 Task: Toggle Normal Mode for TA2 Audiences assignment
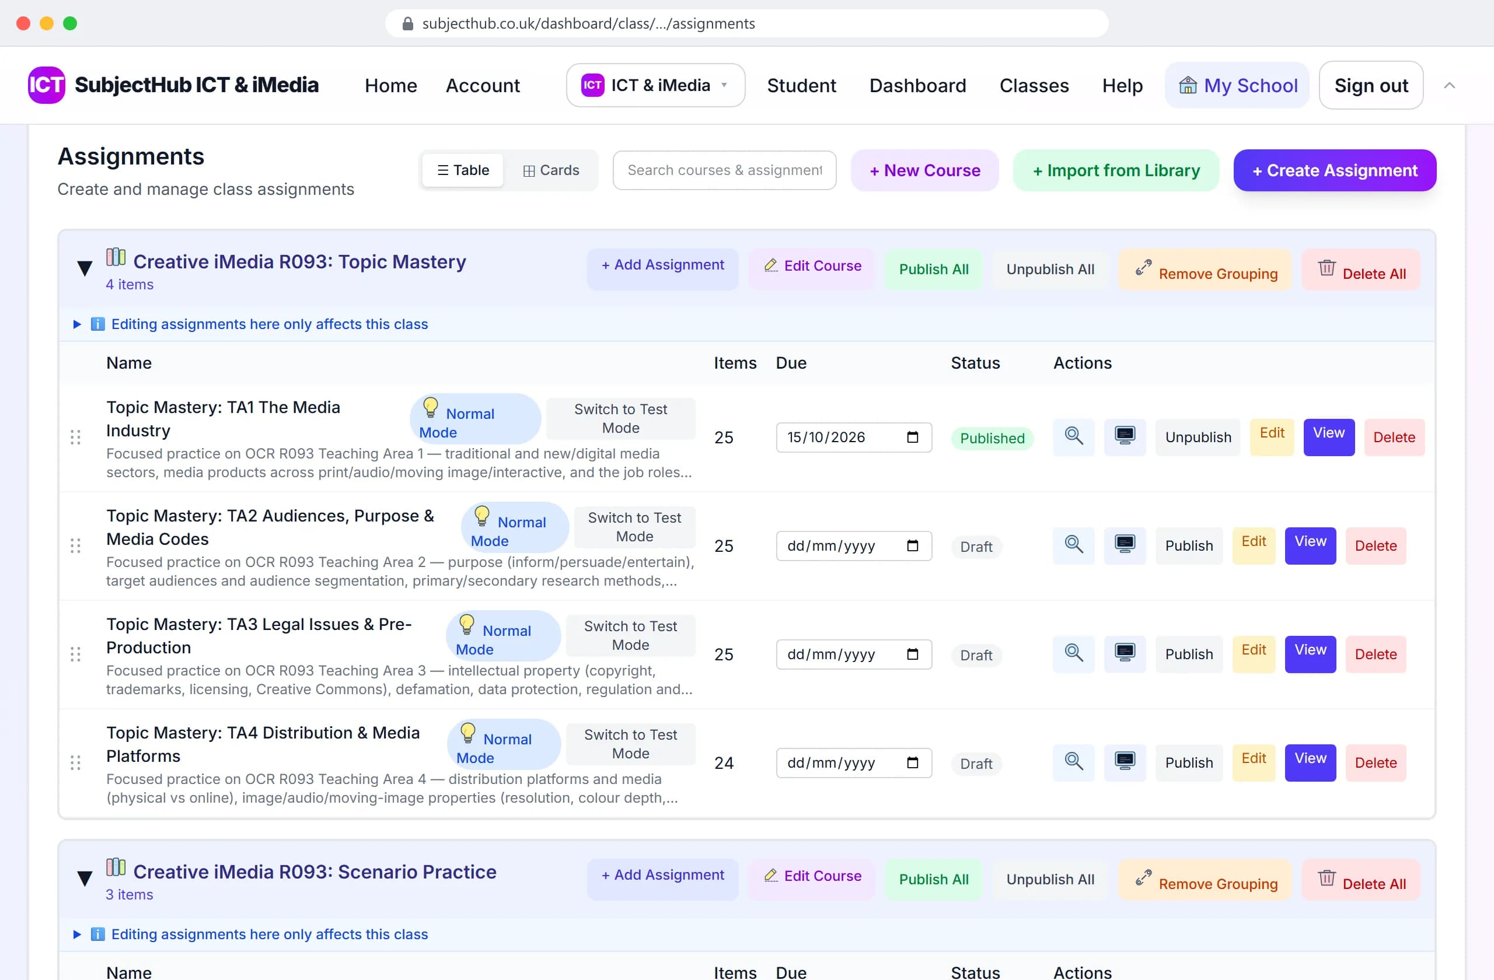point(515,528)
